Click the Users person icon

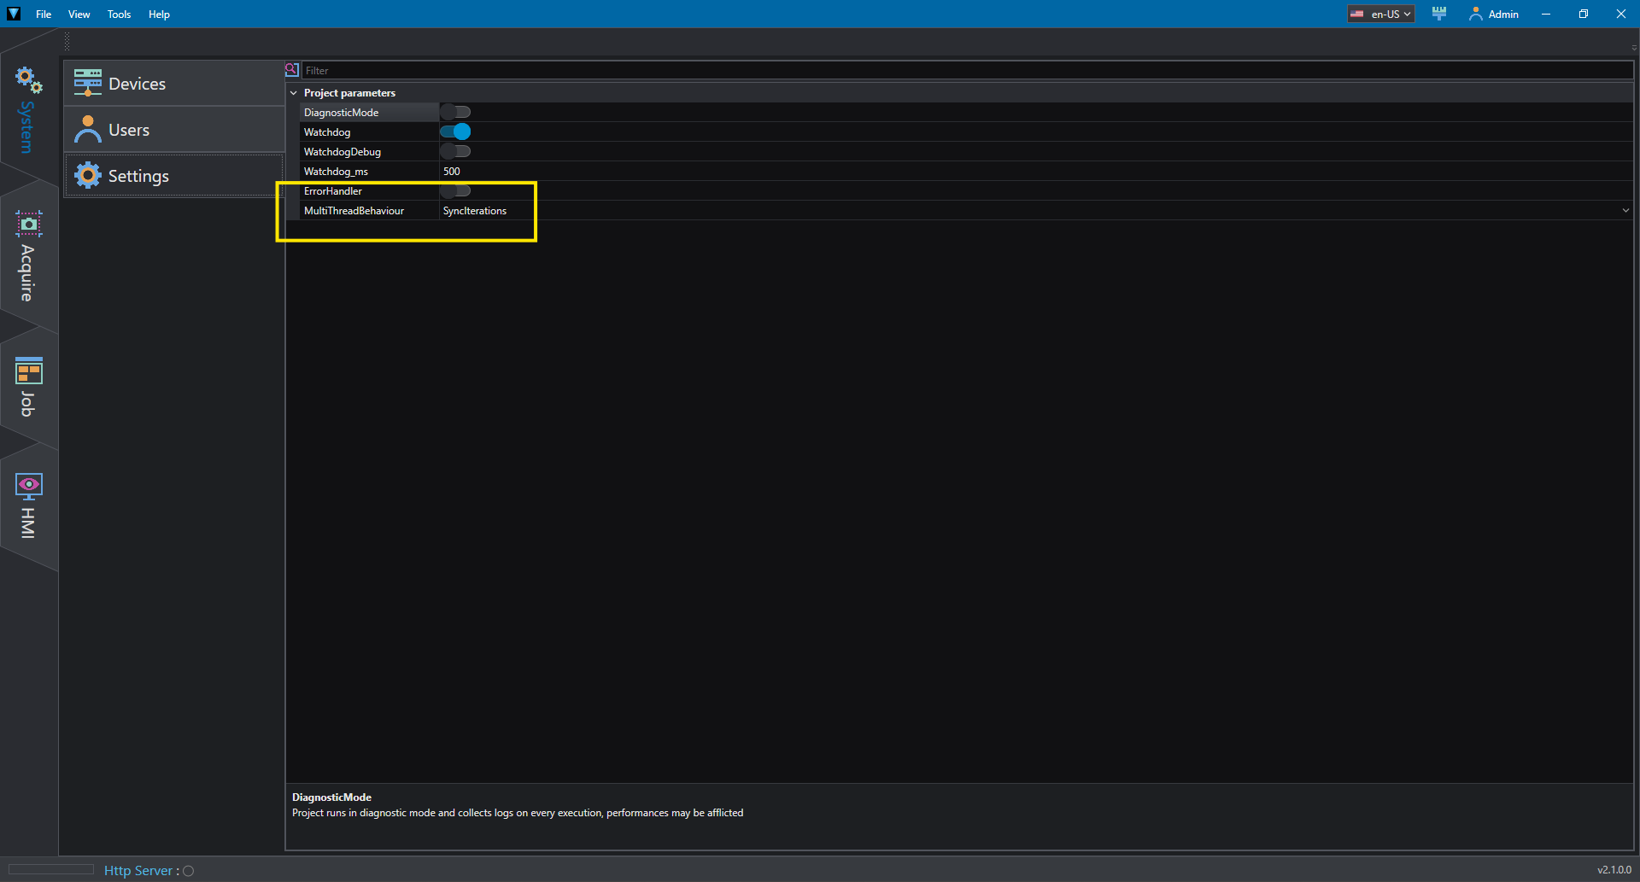(87, 129)
